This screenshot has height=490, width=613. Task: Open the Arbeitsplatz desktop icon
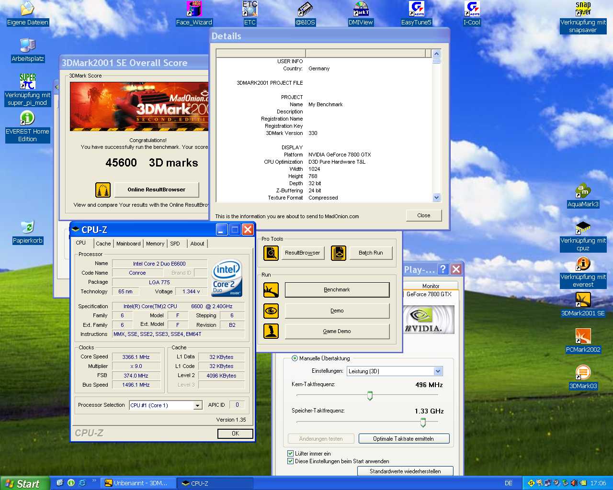[x=28, y=50]
